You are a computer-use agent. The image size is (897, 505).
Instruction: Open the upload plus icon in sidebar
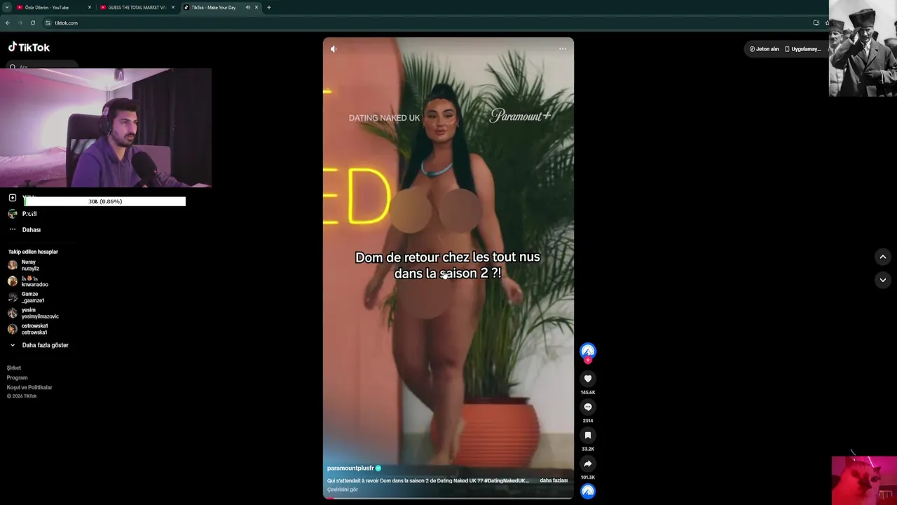[x=13, y=198]
